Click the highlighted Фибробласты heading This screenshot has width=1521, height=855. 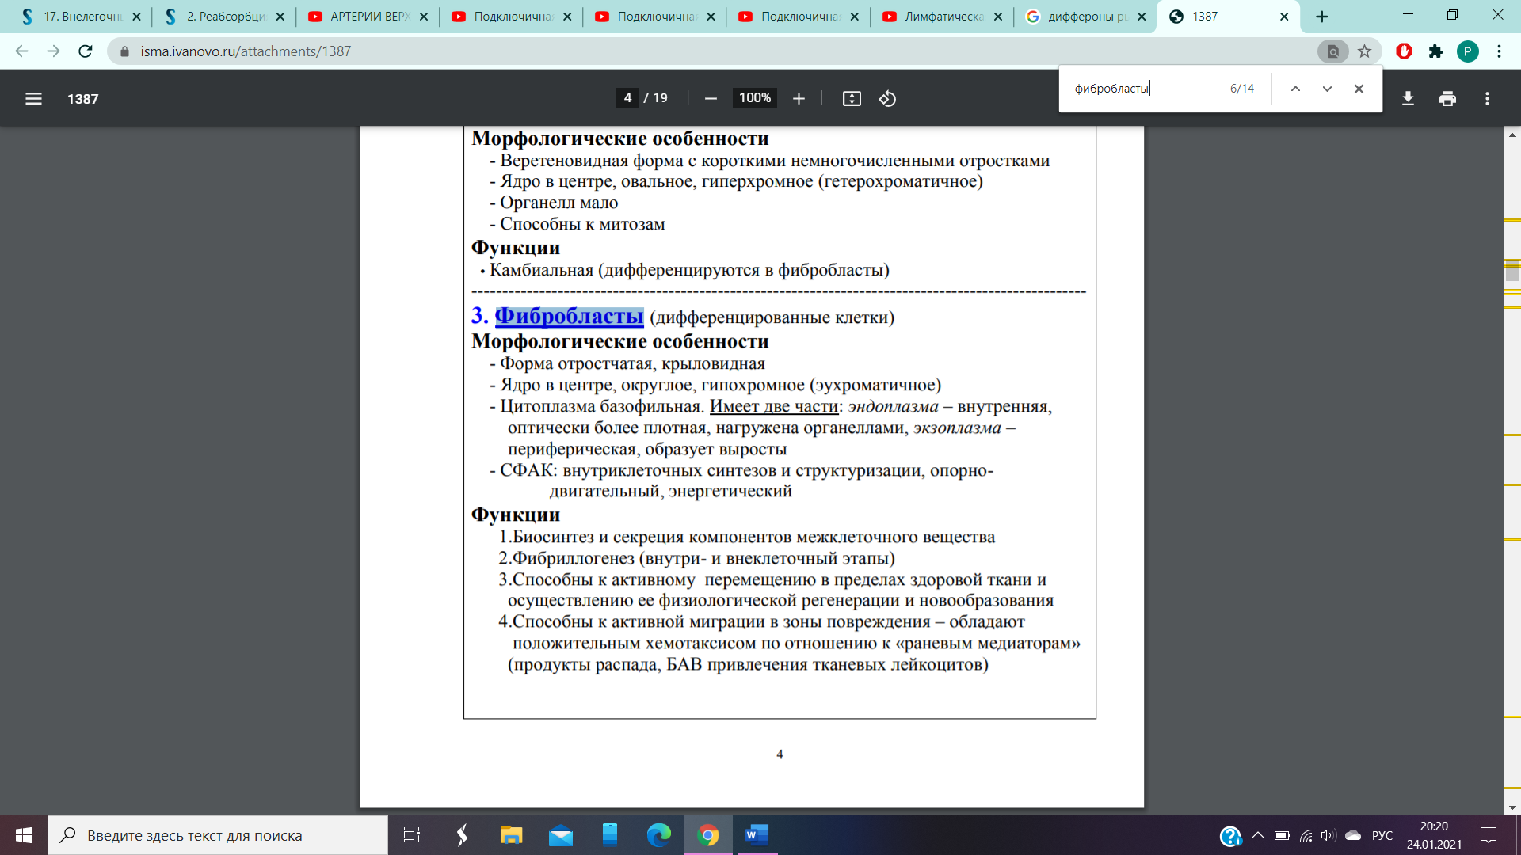click(569, 316)
